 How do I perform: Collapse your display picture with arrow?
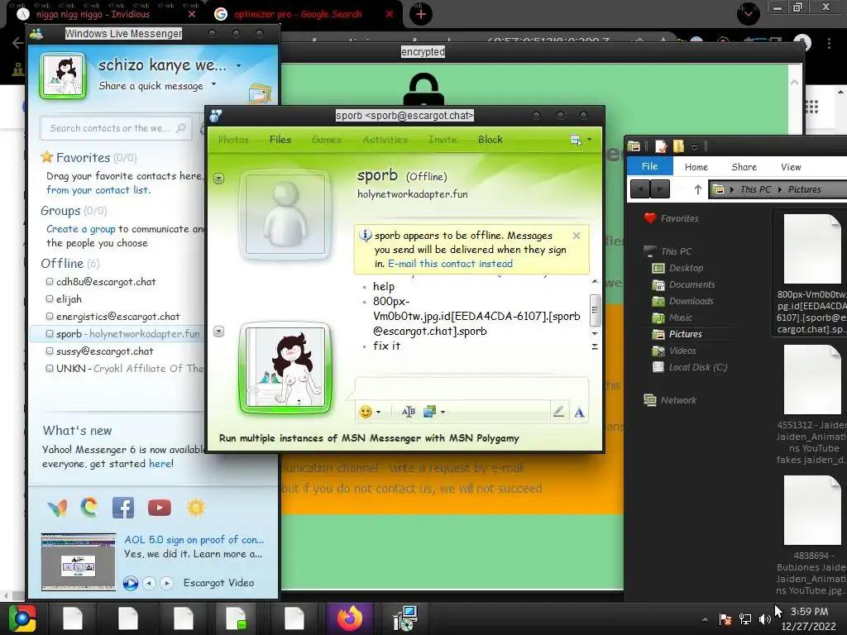(218, 332)
